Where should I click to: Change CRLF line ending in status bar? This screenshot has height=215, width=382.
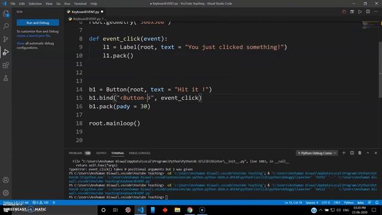click(x=337, y=202)
